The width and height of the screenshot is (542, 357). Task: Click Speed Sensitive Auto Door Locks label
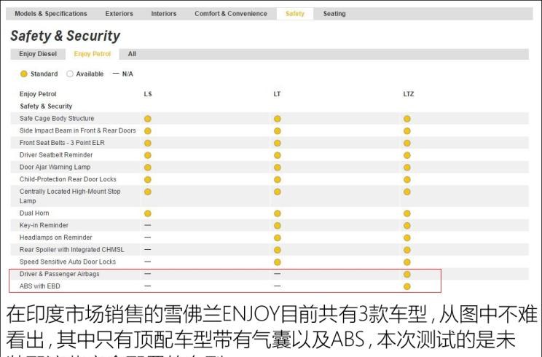click(x=68, y=262)
